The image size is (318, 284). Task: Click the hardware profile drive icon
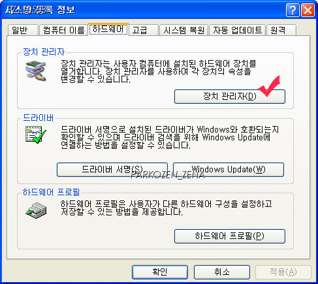click(x=36, y=210)
